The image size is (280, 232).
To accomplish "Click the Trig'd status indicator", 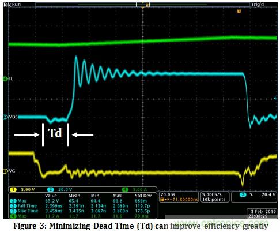I will pos(258,5).
